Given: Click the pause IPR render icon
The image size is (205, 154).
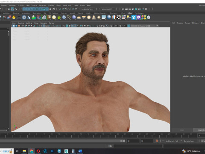Looking at the screenshot, I should click(x=146, y=9).
